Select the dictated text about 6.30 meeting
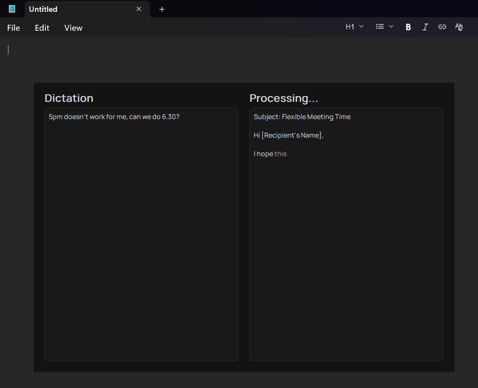The image size is (478, 388). point(114,117)
